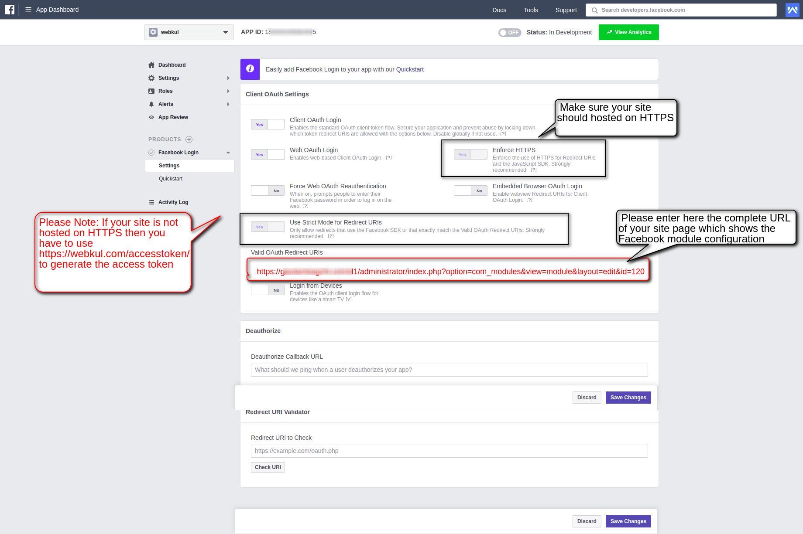Collapse the Facebook Login product arrow
The image size is (803, 534).
point(228,153)
